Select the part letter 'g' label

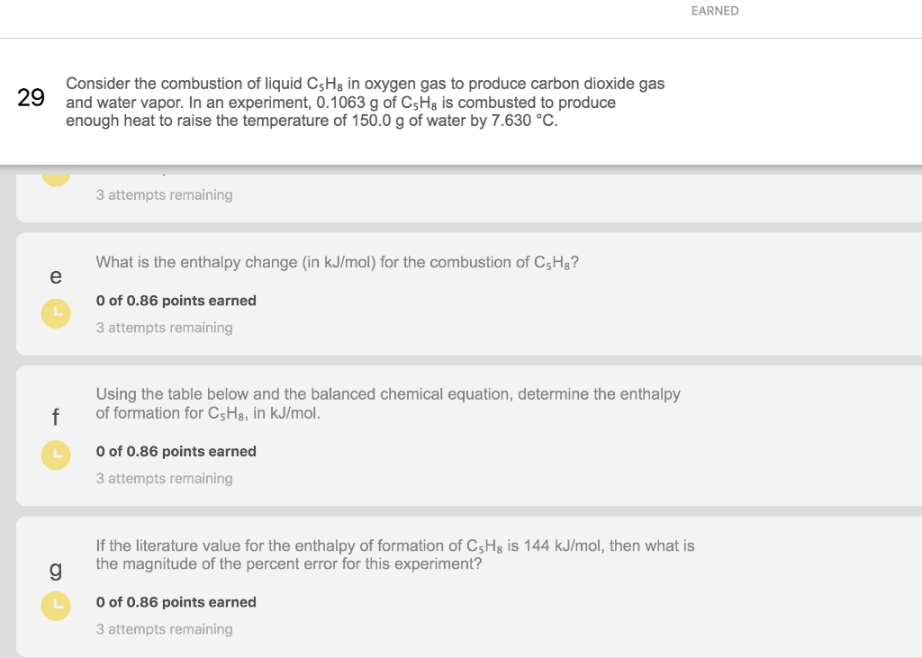tap(56, 569)
